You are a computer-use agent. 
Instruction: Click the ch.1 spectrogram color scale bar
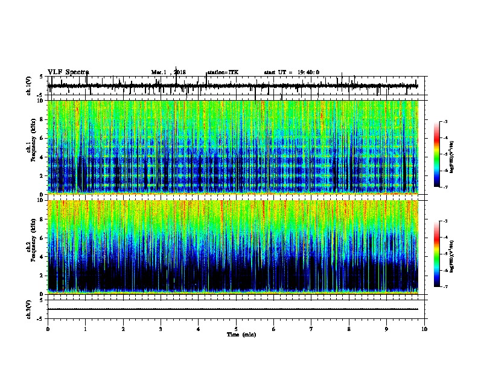click(436, 154)
